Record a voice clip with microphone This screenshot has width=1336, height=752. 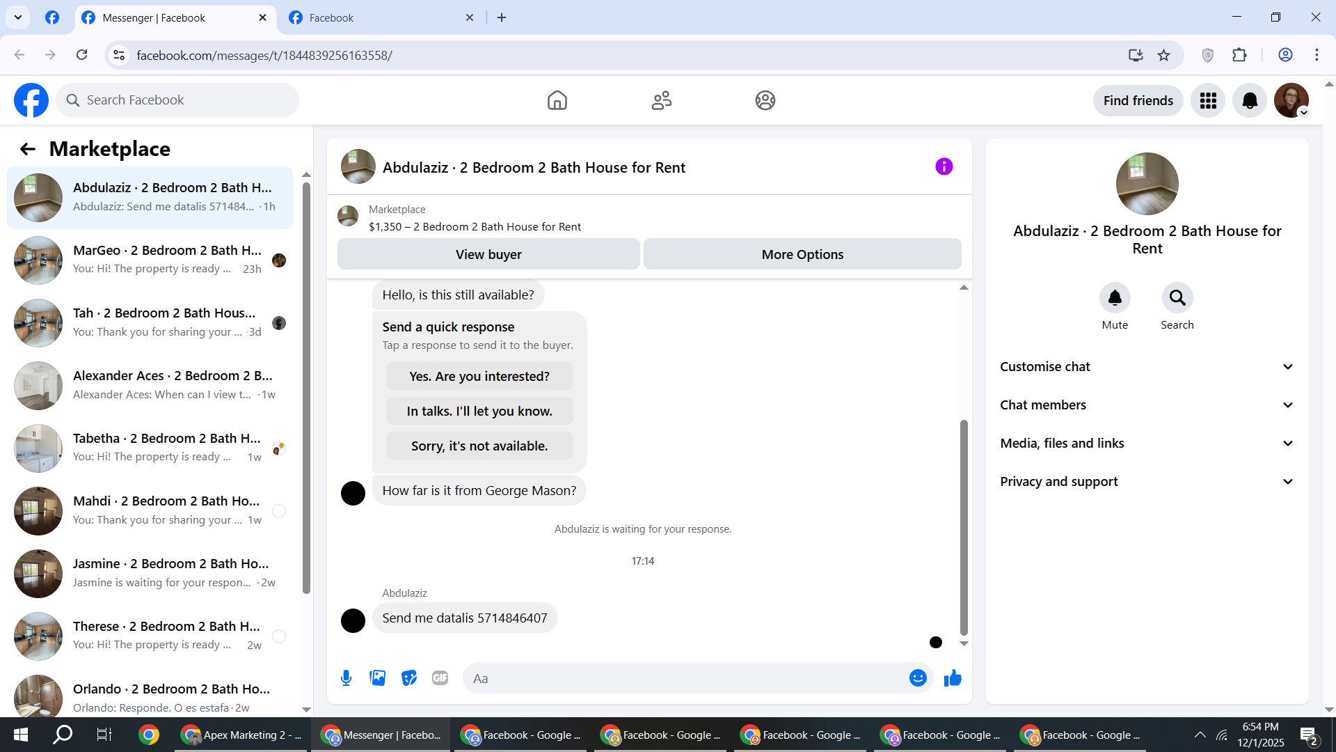coord(346,678)
